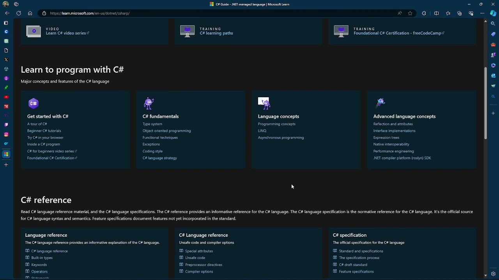Open the Favorites list icon
This screenshot has height=280, width=499.
click(x=448, y=13)
